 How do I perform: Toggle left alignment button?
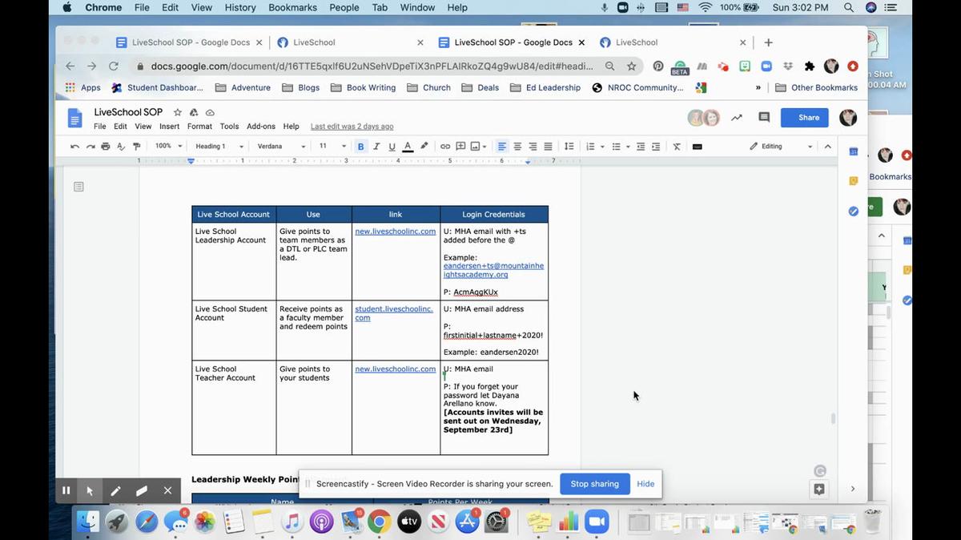pyautogui.click(x=502, y=147)
